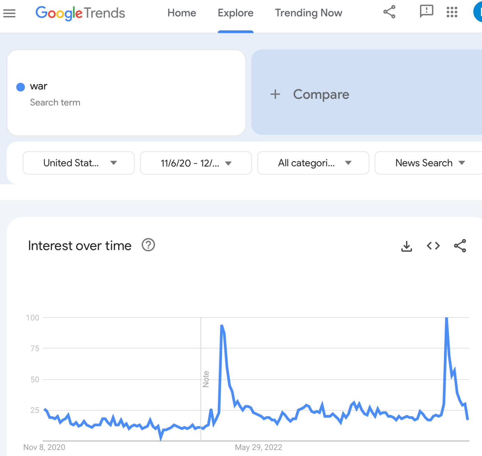Image resolution: width=482 pixels, height=456 pixels.
Task: Click the share icon in header
Action: [x=389, y=12]
